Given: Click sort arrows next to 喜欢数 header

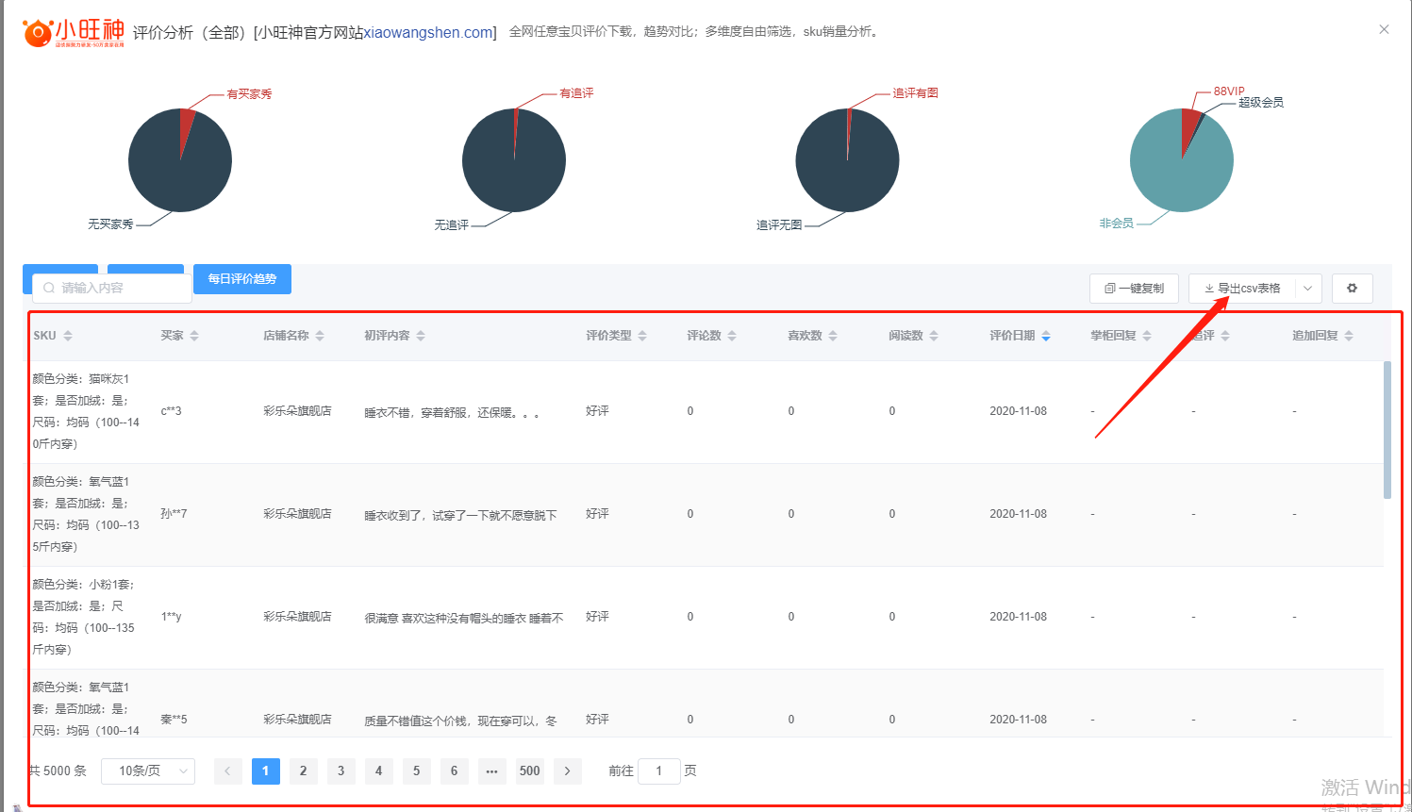Looking at the screenshot, I should pyautogui.click(x=833, y=336).
